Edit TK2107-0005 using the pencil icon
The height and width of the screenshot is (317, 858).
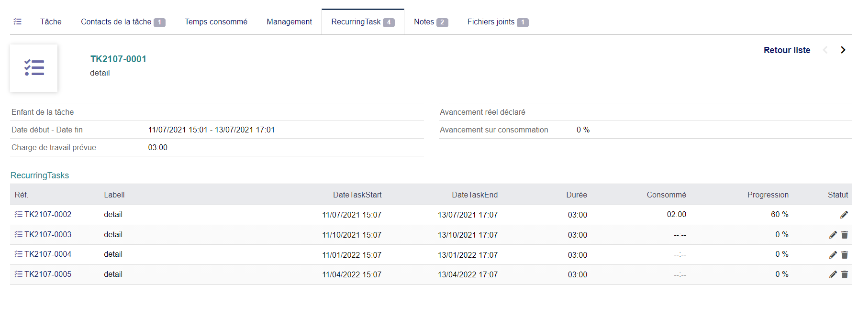(833, 274)
